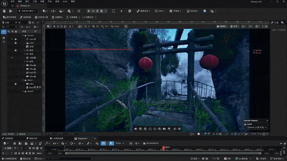Click the Sequencer render movie clapperboard icon

click(32, 143)
